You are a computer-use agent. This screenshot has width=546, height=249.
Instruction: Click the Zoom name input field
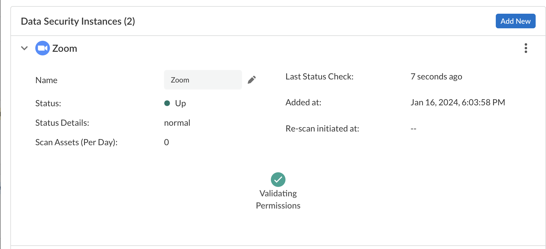tap(203, 80)
